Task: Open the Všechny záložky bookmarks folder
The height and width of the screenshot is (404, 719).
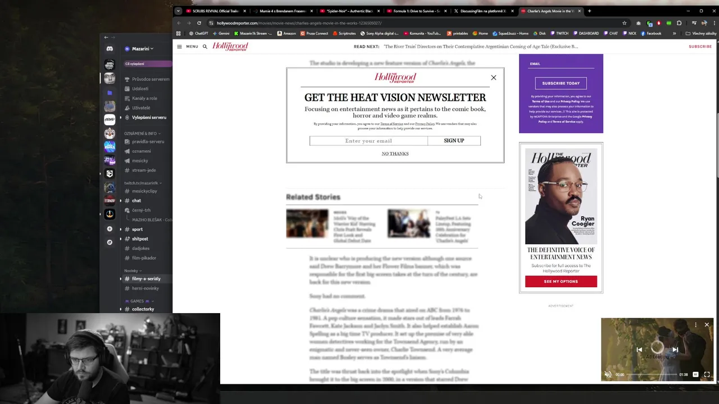Action: 701,34
